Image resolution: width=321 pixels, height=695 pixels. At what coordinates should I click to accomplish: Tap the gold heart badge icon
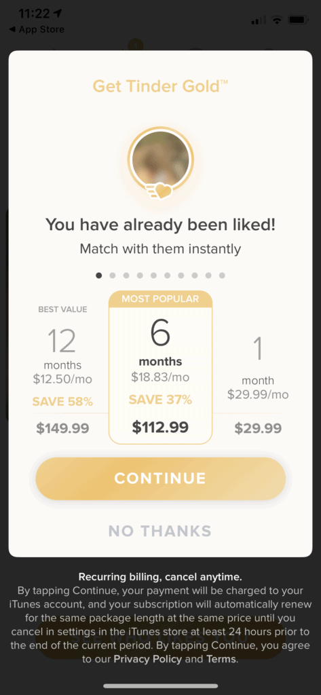[x=159, y=191]
